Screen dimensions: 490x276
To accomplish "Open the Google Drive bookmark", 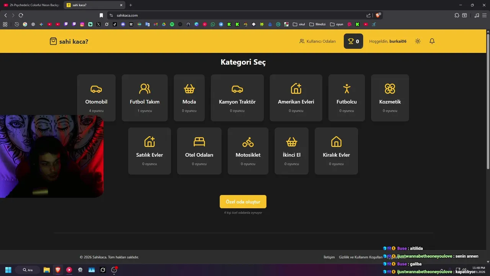I will 163,24.
